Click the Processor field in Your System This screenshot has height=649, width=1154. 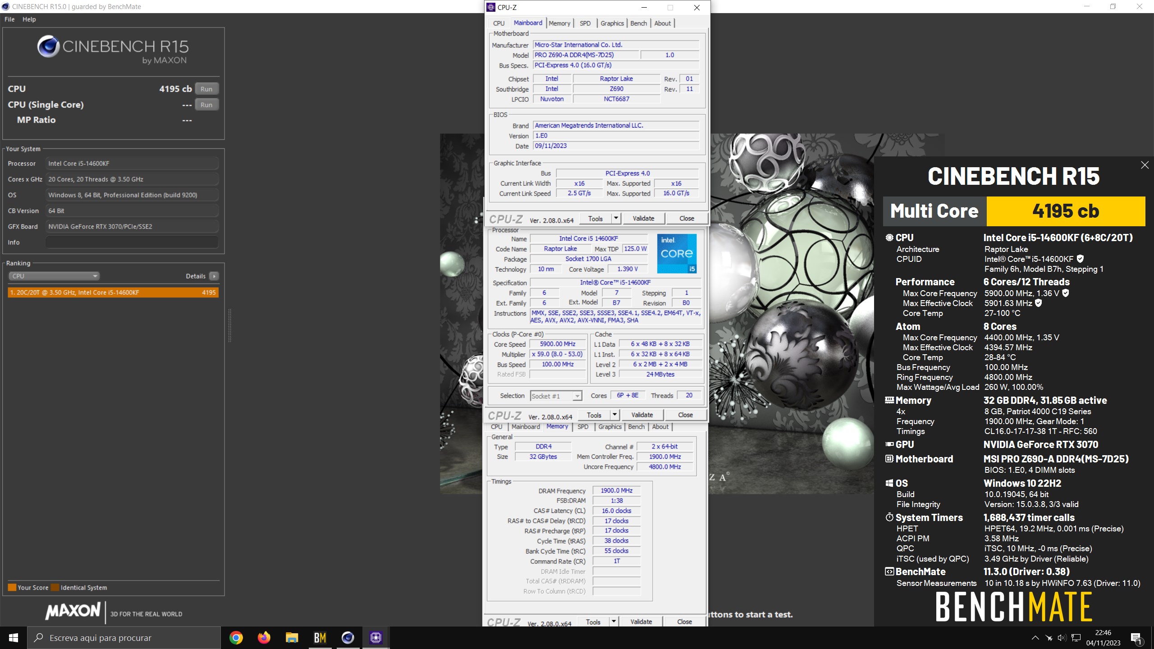[132, 164]
